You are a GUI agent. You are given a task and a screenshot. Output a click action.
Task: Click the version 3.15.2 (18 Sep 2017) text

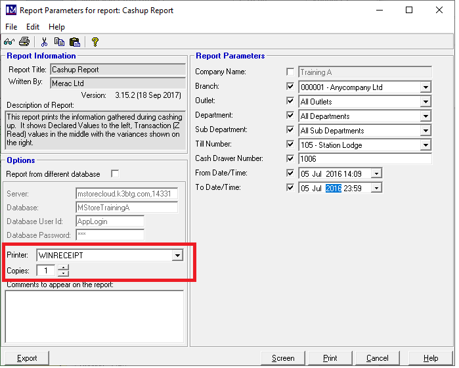pyautogui.click(x=148, y=95)
